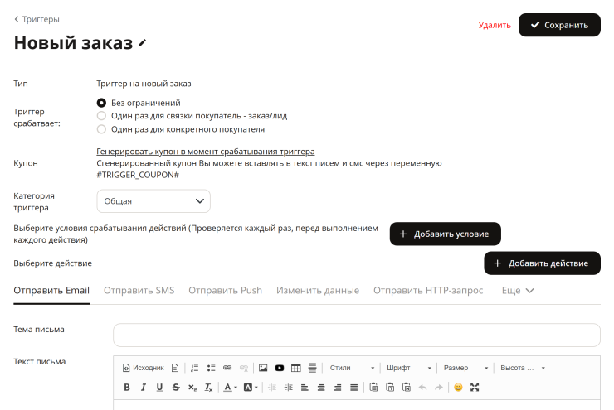Insert an image into the letter
The image size is (614, 410).
[263, 368]
